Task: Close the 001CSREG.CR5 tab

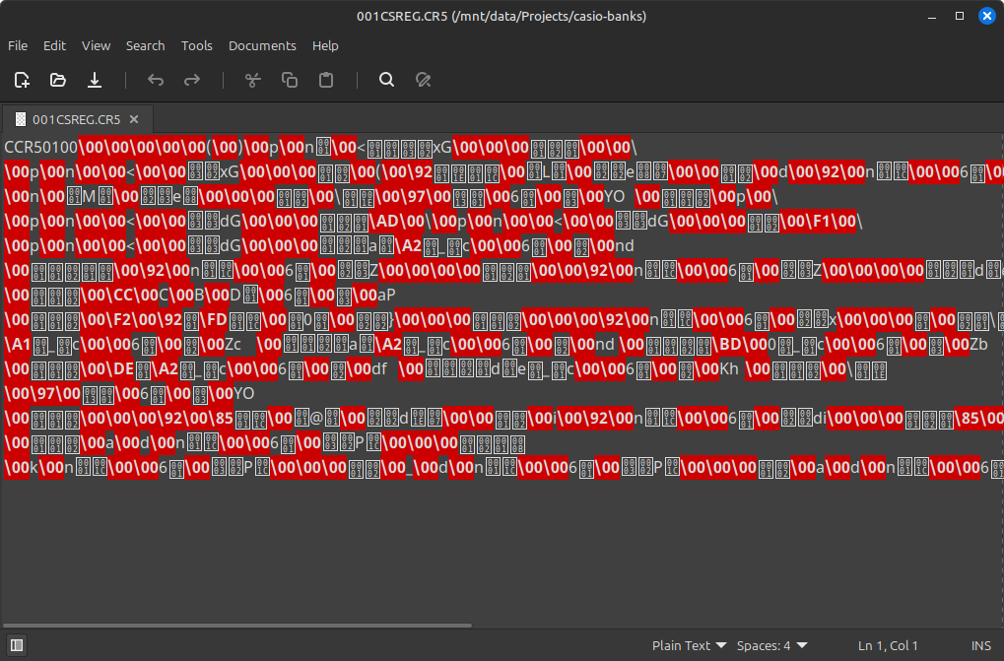Action: 134,120
